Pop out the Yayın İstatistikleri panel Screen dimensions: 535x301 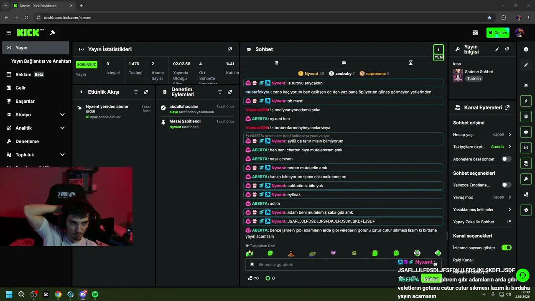pyautogui.click(x=229, y=49)
